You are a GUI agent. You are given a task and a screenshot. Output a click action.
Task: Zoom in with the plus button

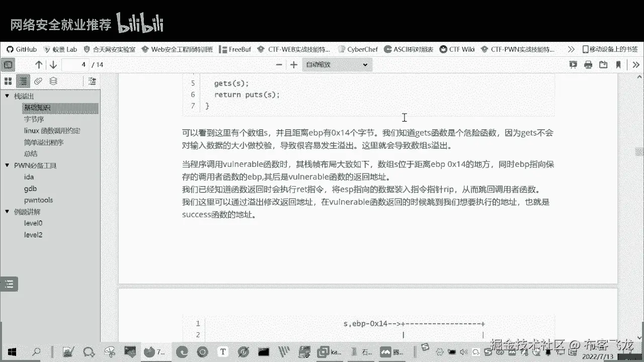[x=294, y=64]
